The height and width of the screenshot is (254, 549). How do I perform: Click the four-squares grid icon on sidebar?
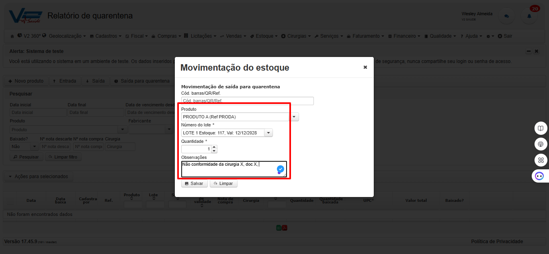pos(541,160)
